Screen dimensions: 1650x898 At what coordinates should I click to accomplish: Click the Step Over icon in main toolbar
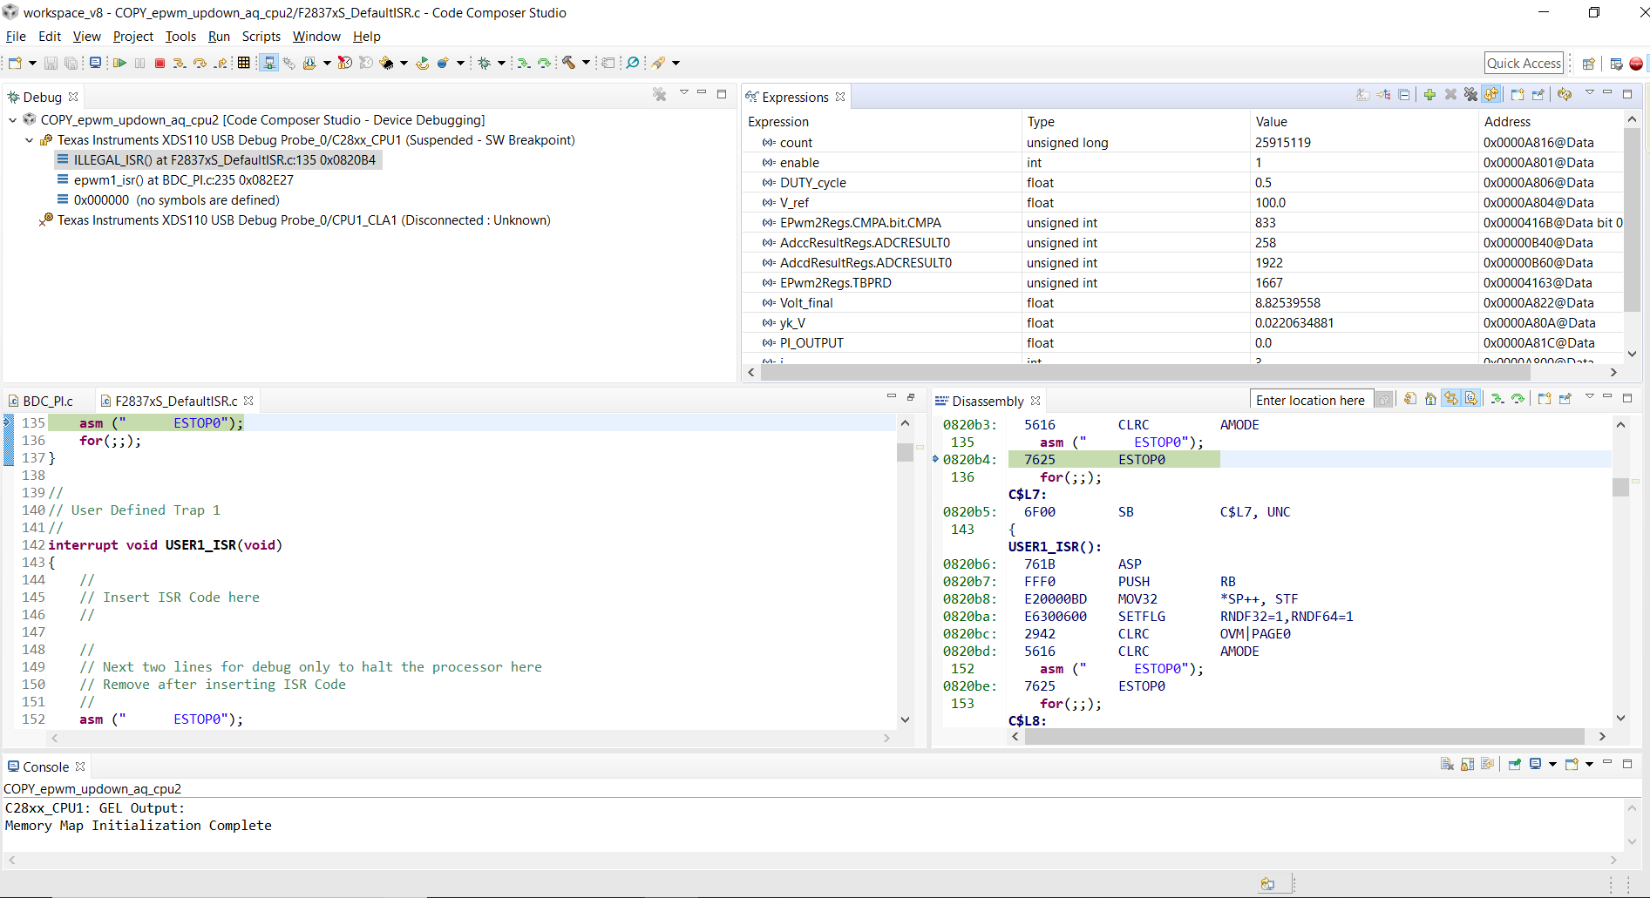(200, 63)
